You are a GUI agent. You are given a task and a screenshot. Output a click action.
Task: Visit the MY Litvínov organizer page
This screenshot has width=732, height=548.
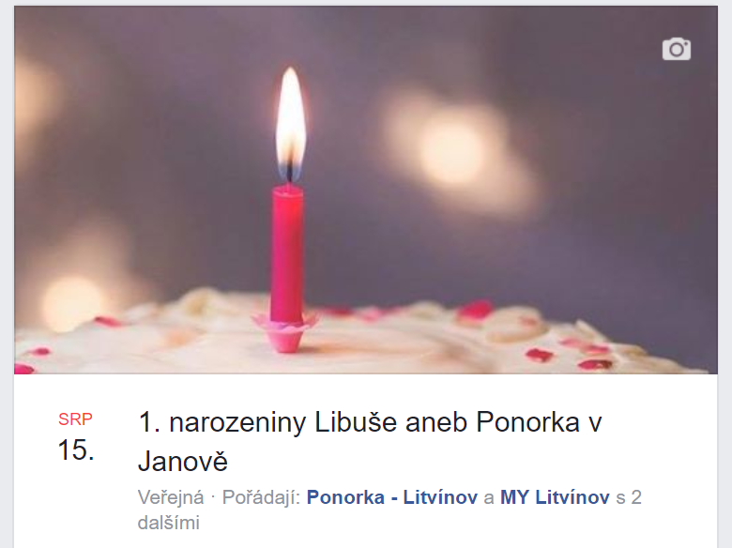(x=555, y=497)
